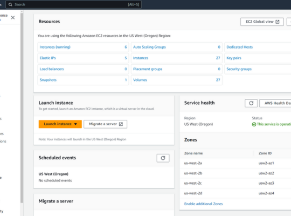The height and width of the screenshot is (216, 291).
Task: Open AWS Health Dashboard button
Action: coord(275,103)
